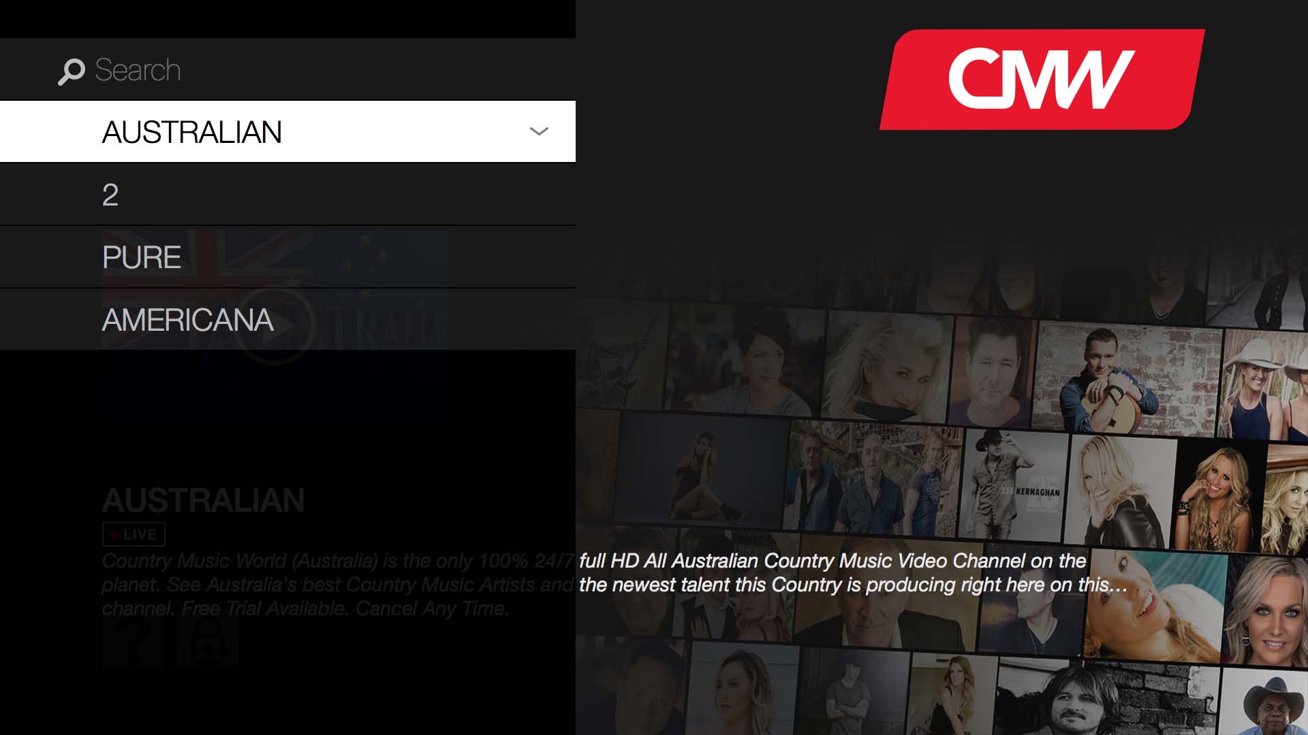Choose channel 2 from the list
This screenshot has width=1308, height=735.
[x=287, y=195]
